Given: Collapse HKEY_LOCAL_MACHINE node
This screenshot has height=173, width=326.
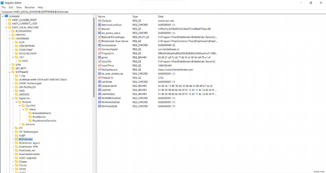Looking at the screenshot, I should pos(6,27).
